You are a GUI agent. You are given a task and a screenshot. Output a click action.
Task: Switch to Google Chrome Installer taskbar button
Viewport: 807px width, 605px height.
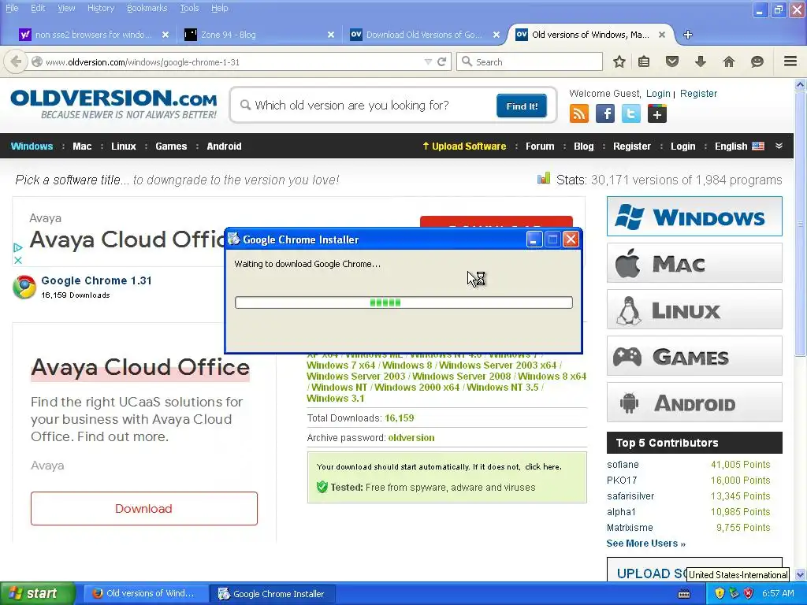(273, 594)
